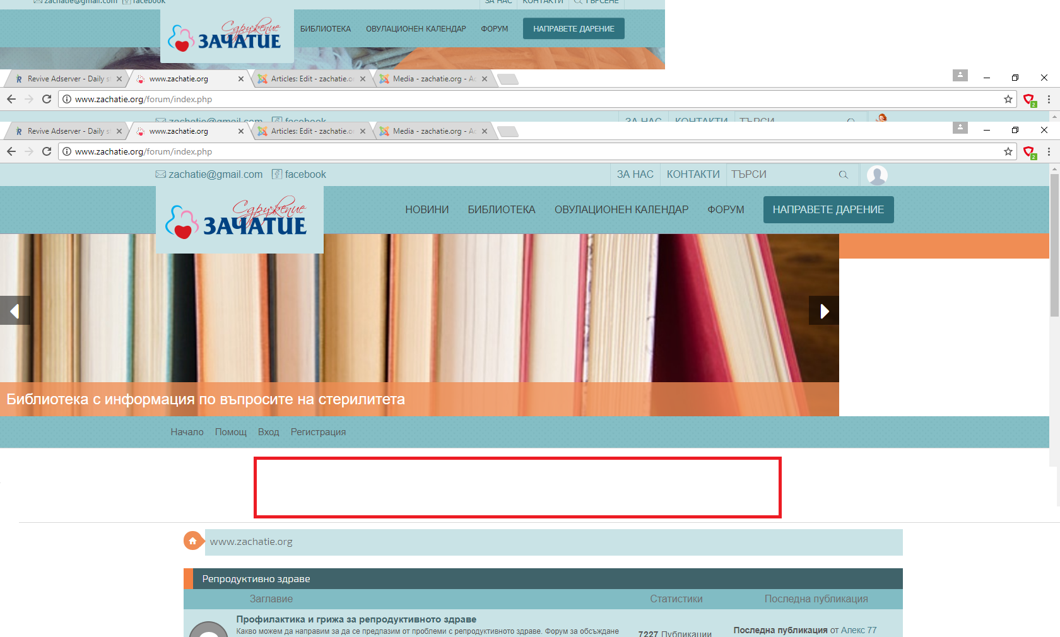The image size is (1060, 637).
Task: Click the facebook link
Action: pyautogui.click(x=305, y=175)
